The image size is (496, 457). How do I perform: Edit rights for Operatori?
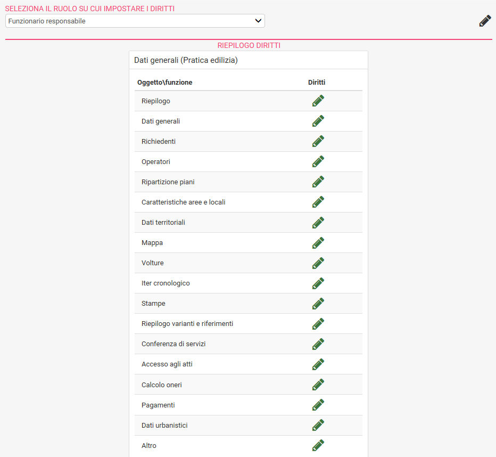point(318,161)
